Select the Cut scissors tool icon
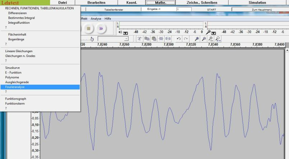Screen dimensions: 289x159 [140, 38]
